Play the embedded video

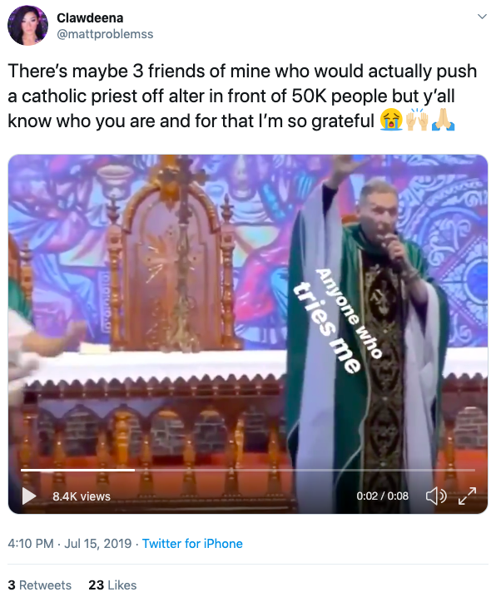[29, 496]
